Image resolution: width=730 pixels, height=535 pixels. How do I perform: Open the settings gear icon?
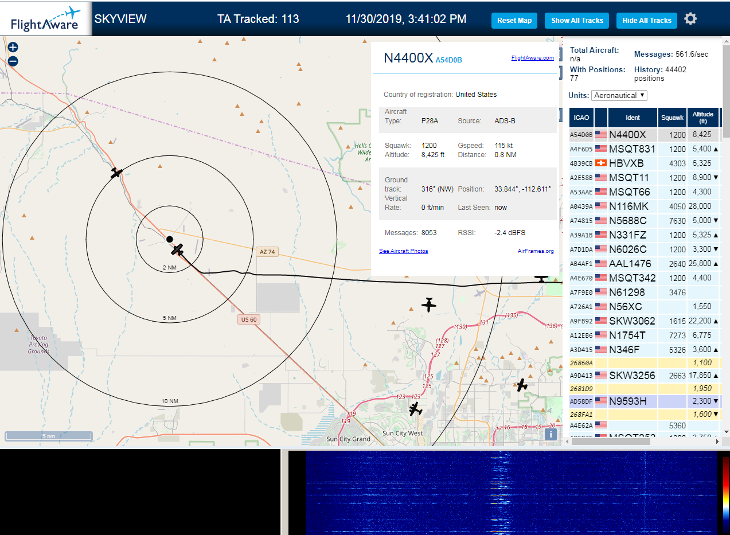coord(690,19)
